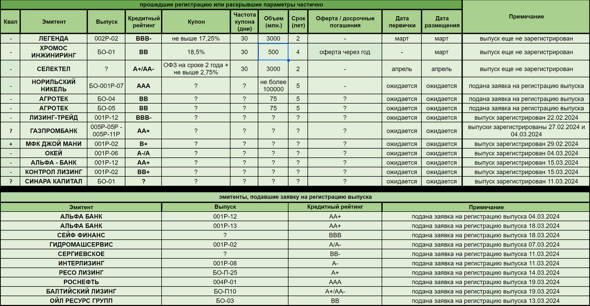The height and width of the screenshot is (306, 590).
Task: Select the не более 100000 volume cell
Action: click(274, 85)
